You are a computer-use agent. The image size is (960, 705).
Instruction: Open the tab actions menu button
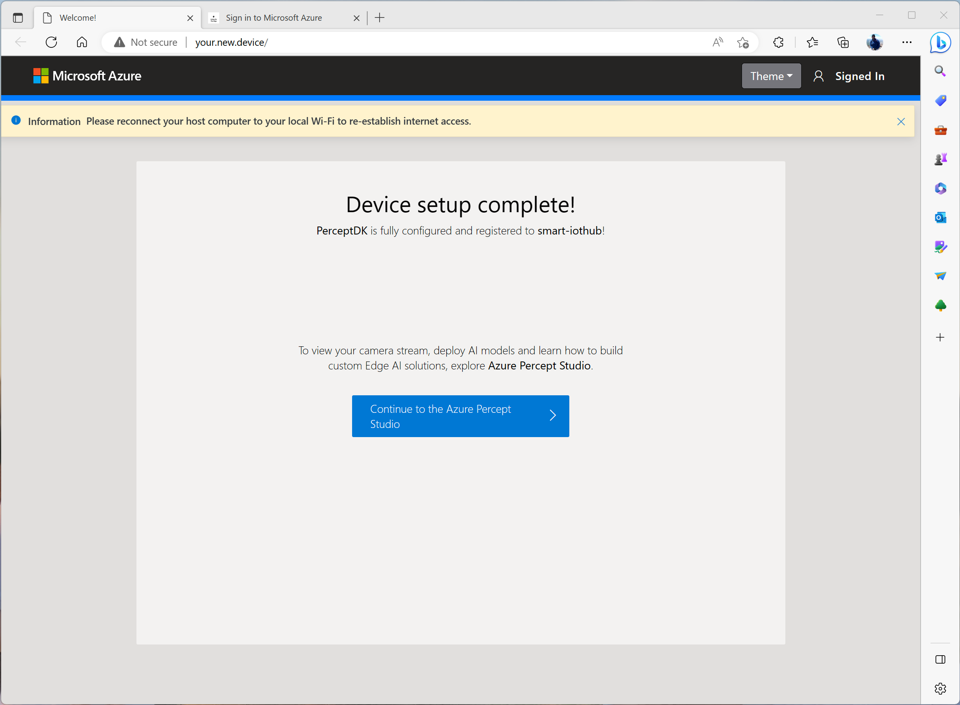pyautogui.click(x=18, y=18)
